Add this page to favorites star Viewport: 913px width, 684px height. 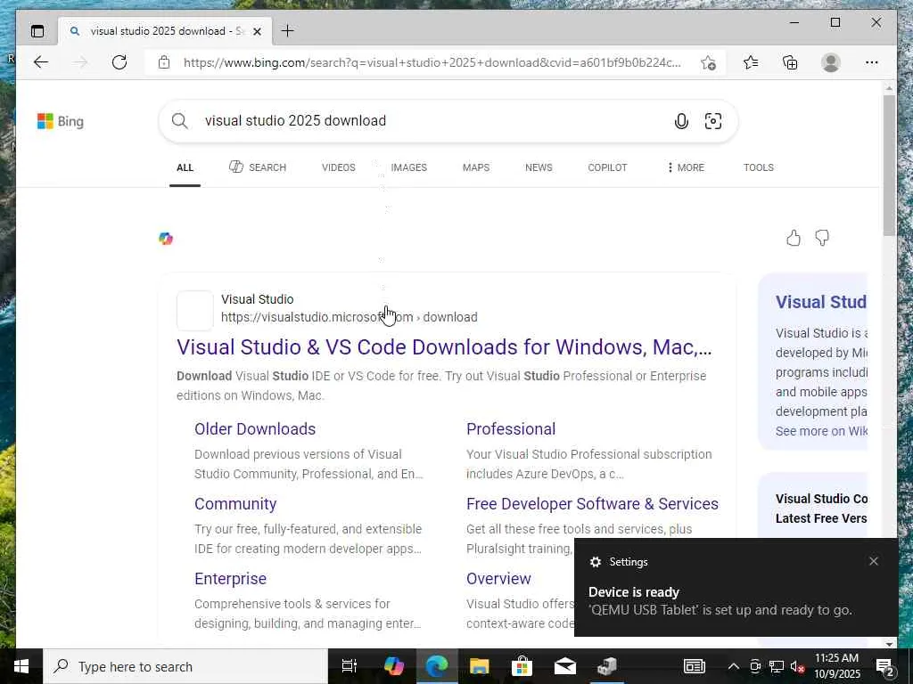[708, 62]
